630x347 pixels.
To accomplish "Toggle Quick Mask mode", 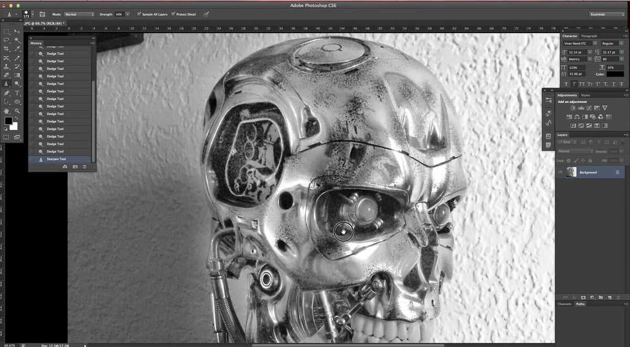I will pyautogui.click(x=6, y=137).
